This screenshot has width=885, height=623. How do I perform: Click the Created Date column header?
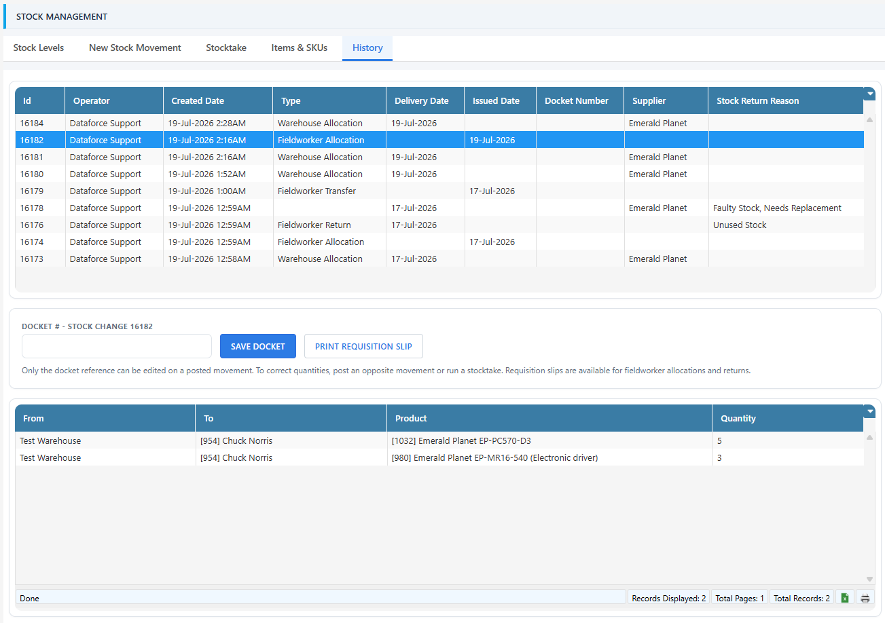(218, 100)
